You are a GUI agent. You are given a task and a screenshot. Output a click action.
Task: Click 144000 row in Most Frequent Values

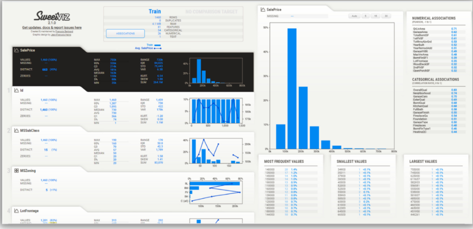tap(291, 215)
